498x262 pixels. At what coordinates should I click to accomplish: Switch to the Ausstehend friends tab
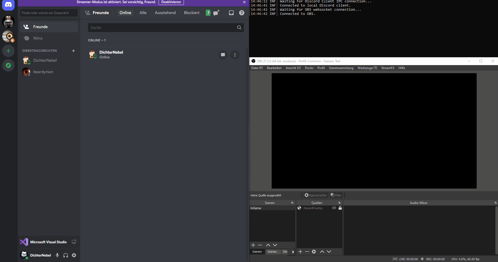point(165,13)
